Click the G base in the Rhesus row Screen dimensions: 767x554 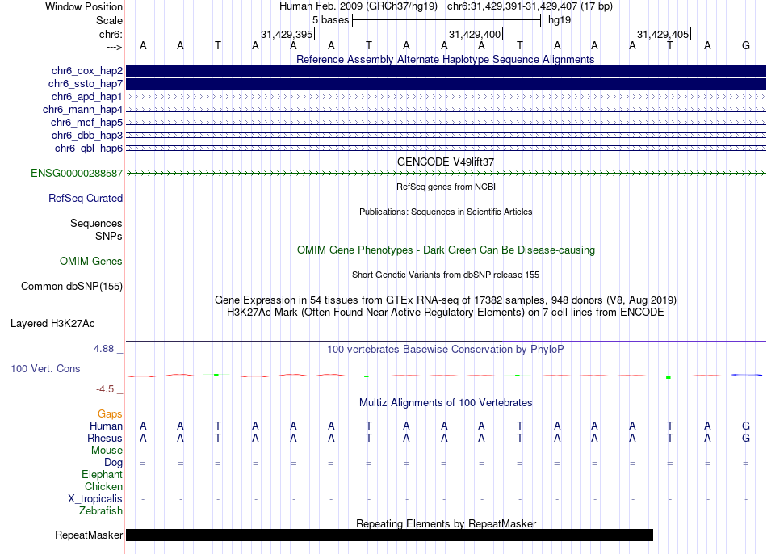click(x=746, y=439)
